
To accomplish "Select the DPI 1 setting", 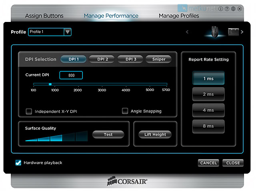I will (x=74, y=59).
